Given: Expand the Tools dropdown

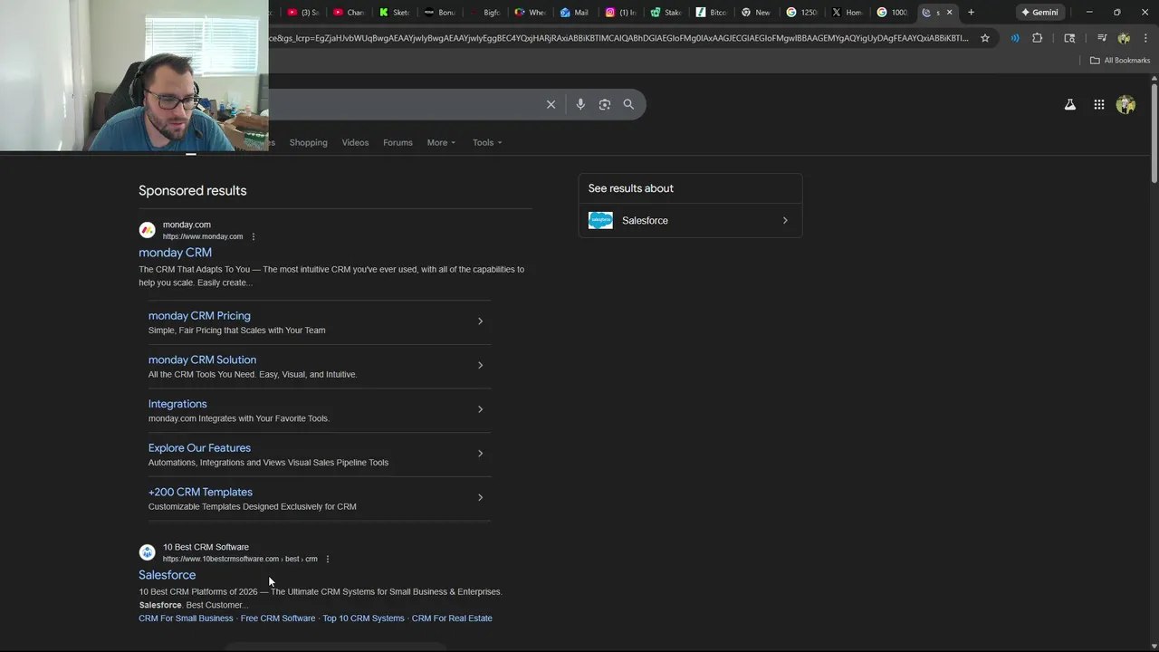Looking at the screenshot, I should click(x=487, y=143).
